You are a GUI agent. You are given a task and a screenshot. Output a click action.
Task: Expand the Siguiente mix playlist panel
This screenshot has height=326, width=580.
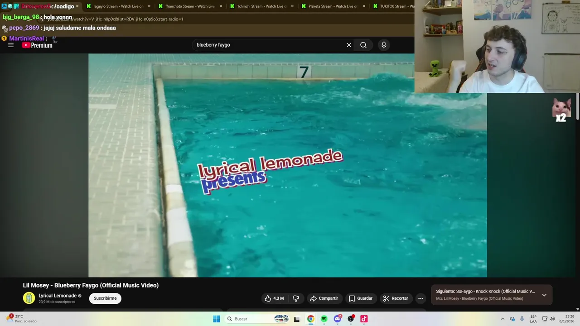(x=544, y=295)
